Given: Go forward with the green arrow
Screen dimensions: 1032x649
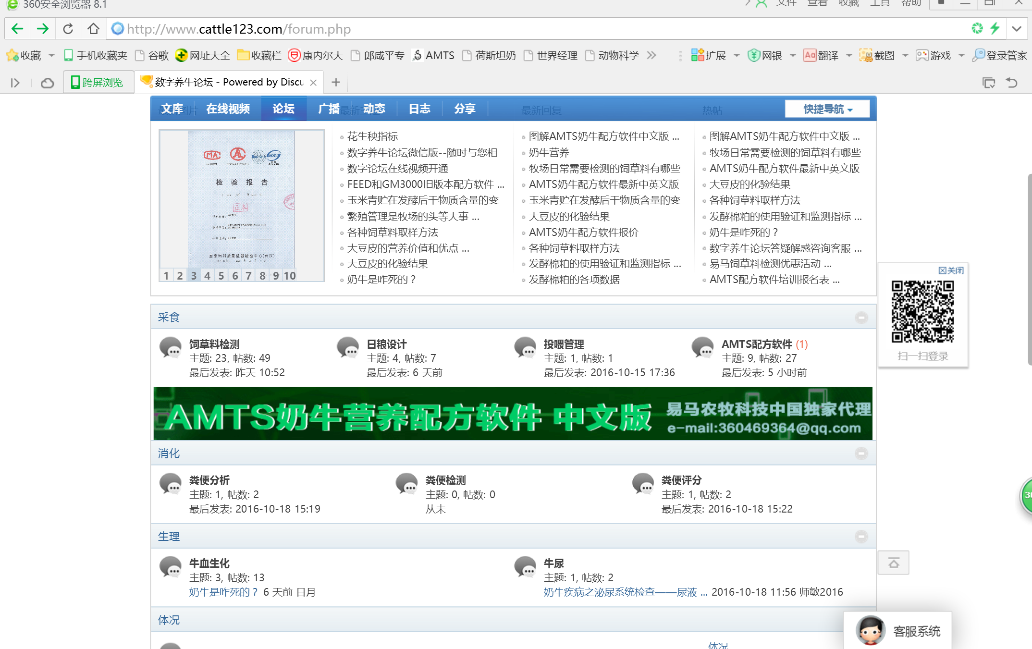Looking at the screenshot, I should [43, 29].
